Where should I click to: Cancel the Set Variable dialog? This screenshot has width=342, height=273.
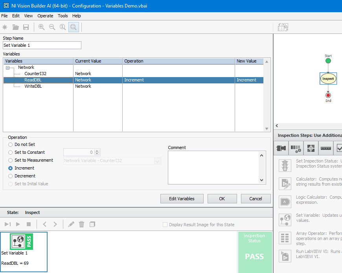click(x=256, y=199)
